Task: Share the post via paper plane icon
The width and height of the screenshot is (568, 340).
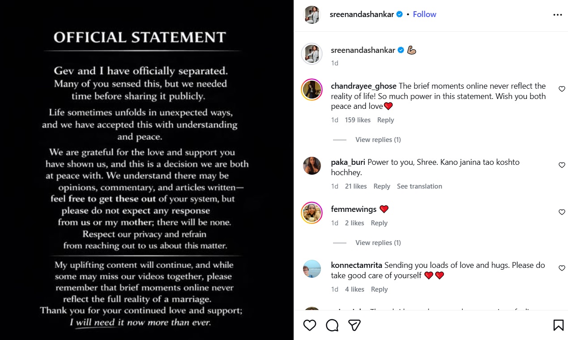Action: click(354, 325)
